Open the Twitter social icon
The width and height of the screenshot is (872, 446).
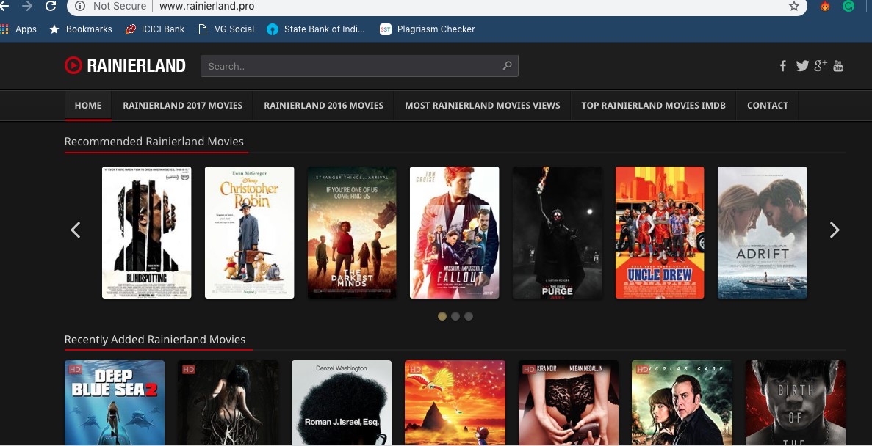click(802, 66)
